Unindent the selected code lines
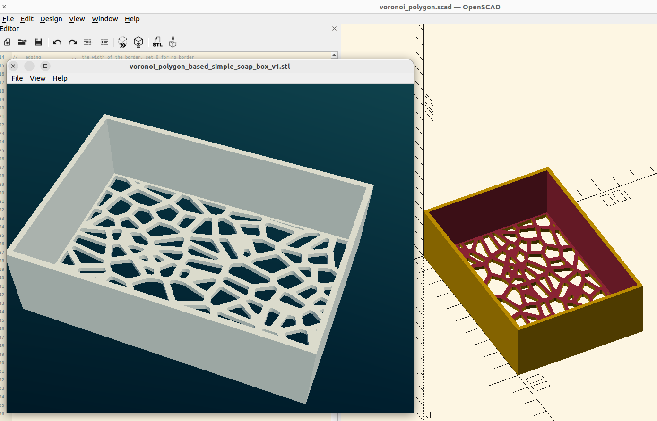657x421 pixels. tap(88, 42)
